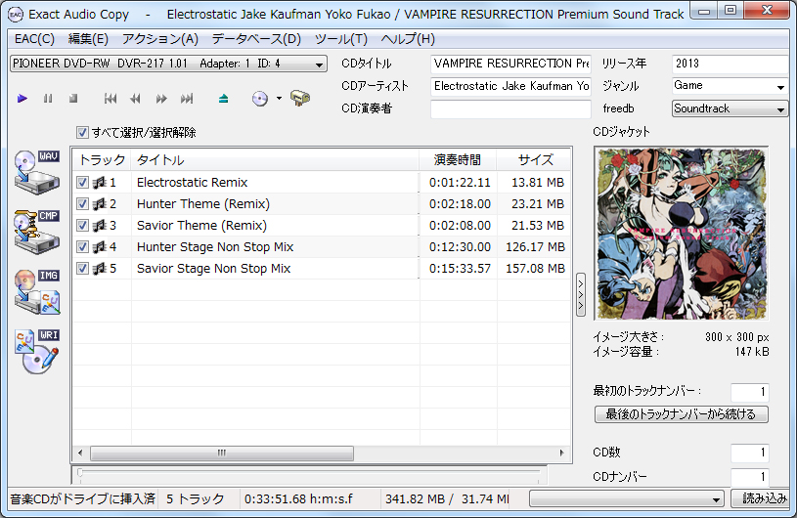
Task: Rewind within the current track
Action: coord(135,99)
